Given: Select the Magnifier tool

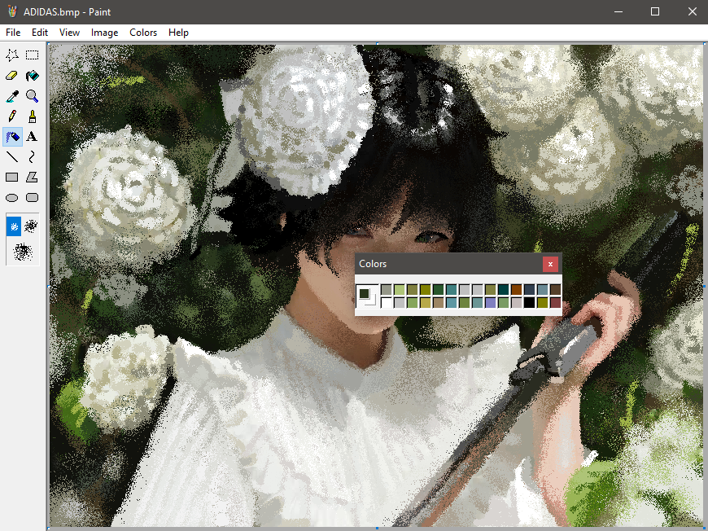Looking at the screenshot, I should click(x=32, y=96).
